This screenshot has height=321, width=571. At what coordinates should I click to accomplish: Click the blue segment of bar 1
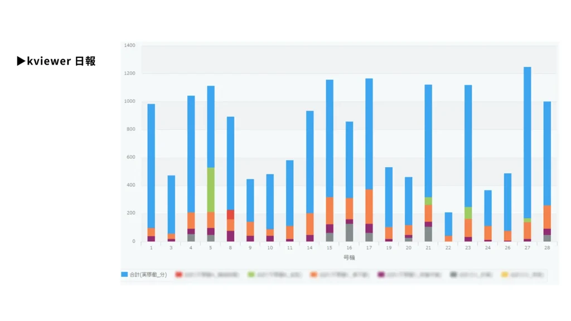[x=151, y=166]
